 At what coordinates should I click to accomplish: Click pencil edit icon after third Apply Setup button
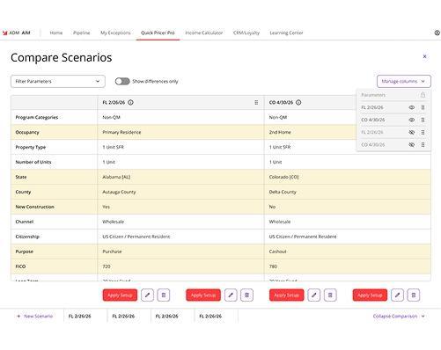tap(314, 295)
